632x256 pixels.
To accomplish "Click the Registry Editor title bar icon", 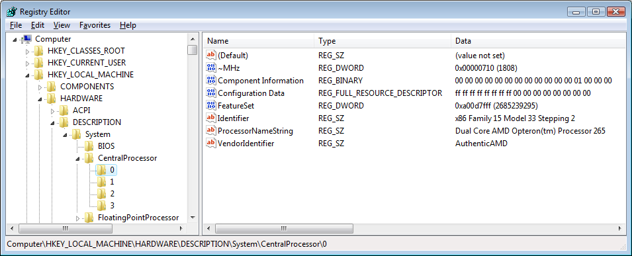I will coord(11,12).
